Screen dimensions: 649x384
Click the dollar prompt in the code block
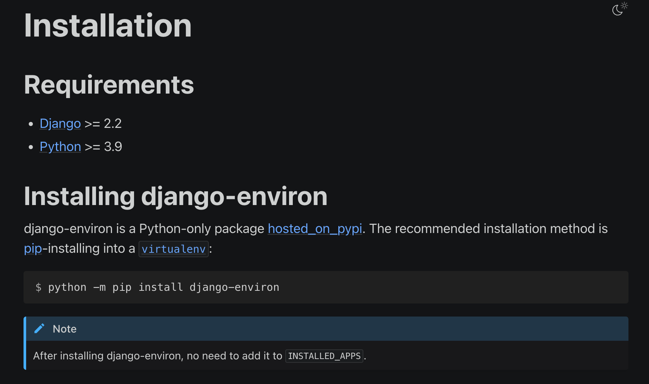(x=38, y=287)
